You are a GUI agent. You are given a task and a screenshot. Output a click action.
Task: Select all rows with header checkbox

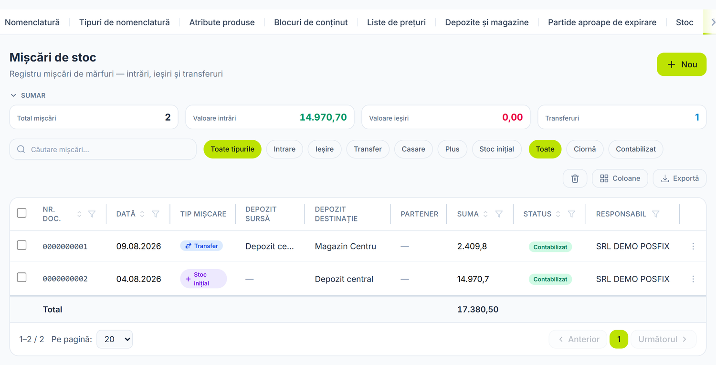tap(21, 213)
